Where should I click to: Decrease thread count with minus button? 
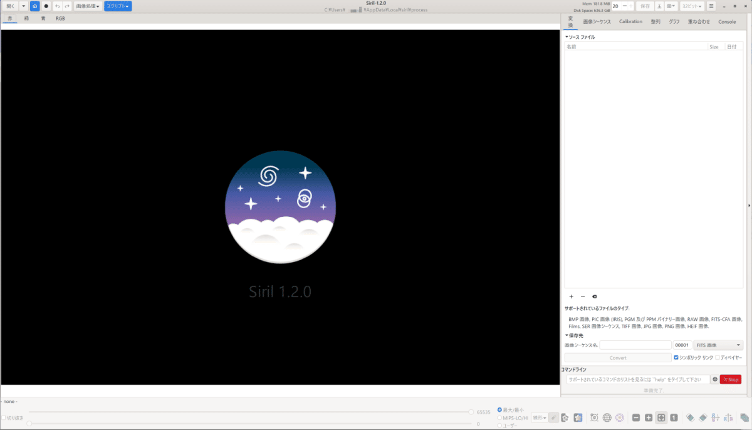click(624, 6)
